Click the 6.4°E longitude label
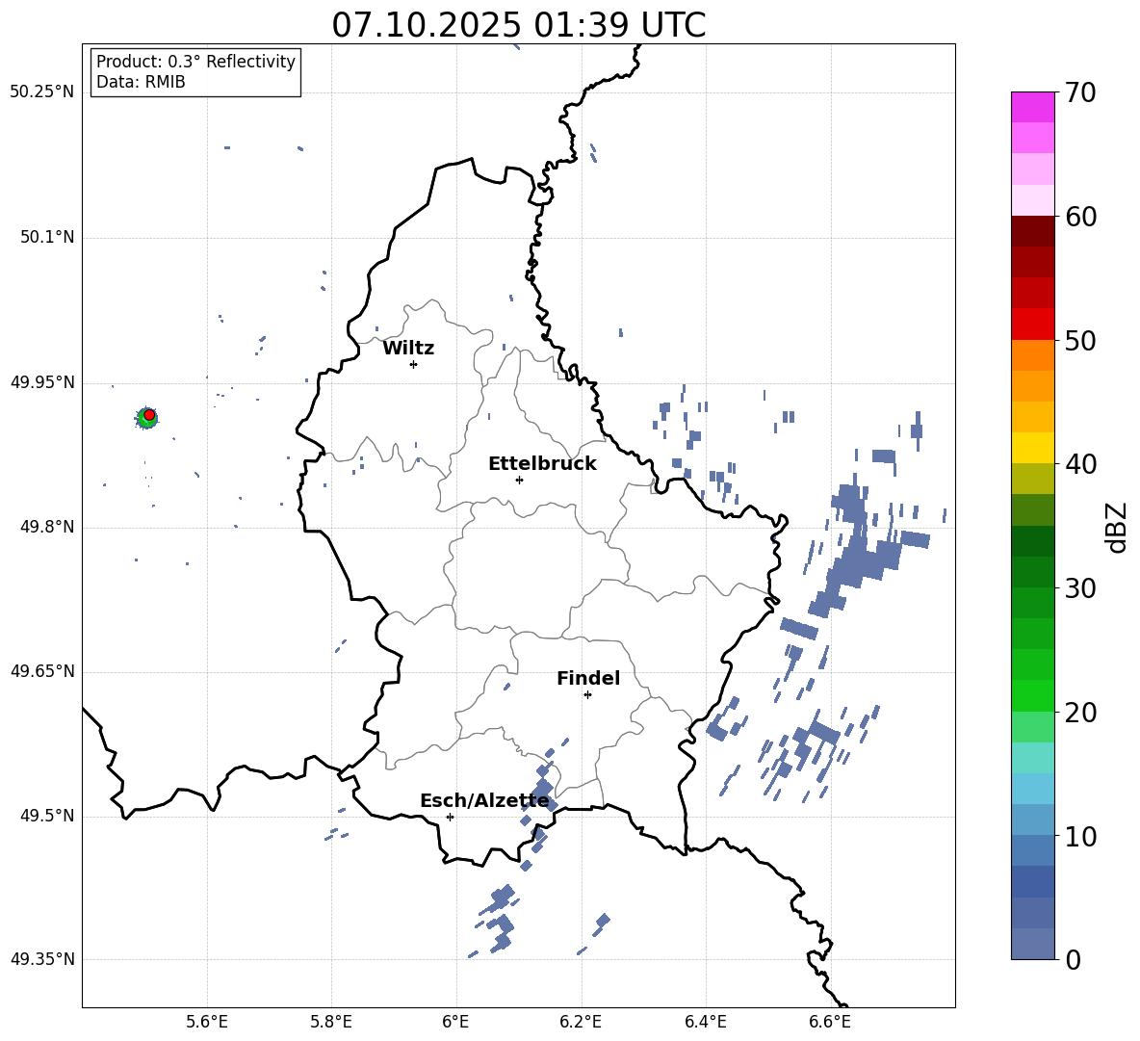This screenshot has width=1140, height=1041. (705, 1022)
